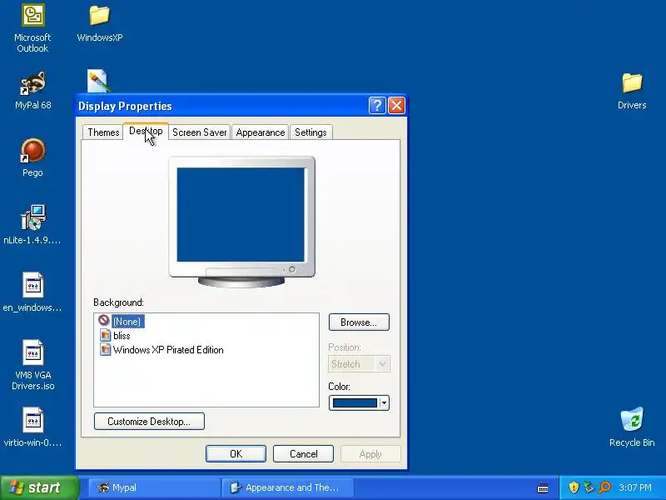Click the Cancel button

[x=303, y=454]
